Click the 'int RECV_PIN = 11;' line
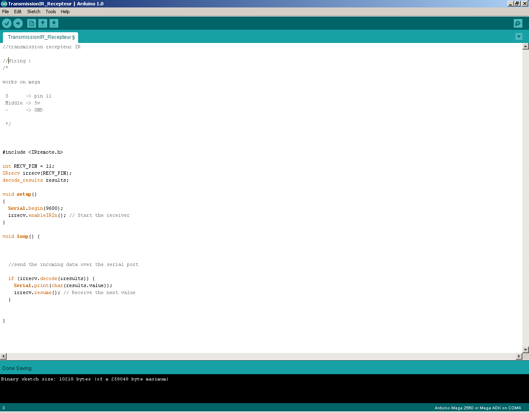Viewport: 529px width, 413px height. click(29, 166)
